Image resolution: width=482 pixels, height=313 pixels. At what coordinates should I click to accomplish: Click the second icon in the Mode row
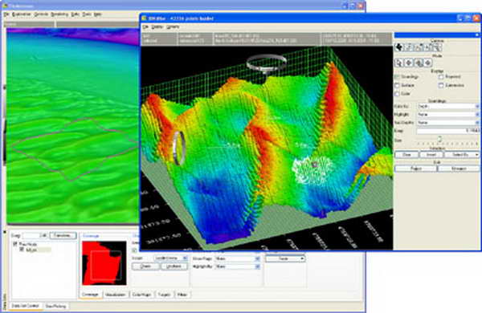click(409, 63)
